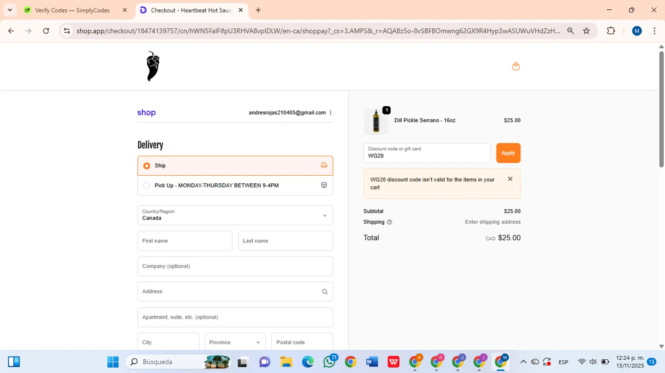
Task: Reload the checkout page
Action: (46, 31)
